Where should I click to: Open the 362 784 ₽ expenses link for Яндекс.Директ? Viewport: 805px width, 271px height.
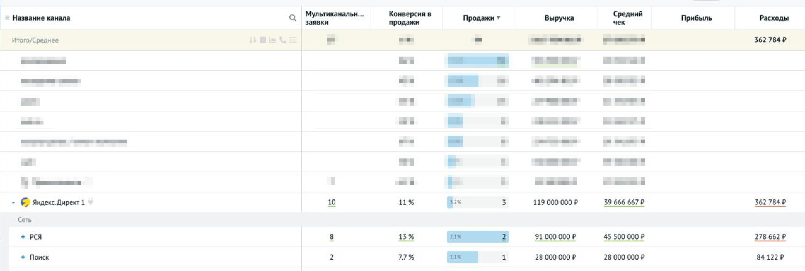point(770,202)
